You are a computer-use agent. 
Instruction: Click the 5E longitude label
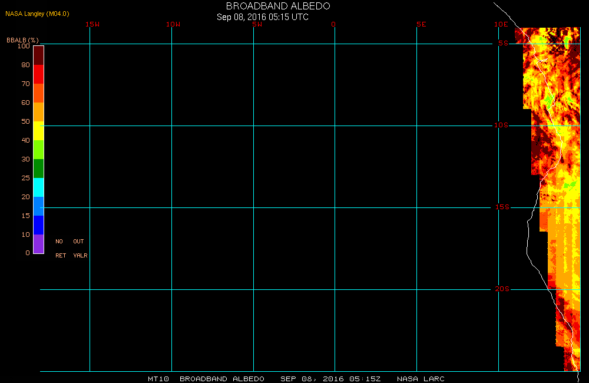[421, 24]
